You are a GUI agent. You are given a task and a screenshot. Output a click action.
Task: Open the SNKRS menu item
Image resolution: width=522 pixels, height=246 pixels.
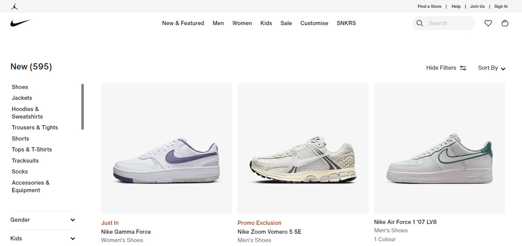(346, 23)
